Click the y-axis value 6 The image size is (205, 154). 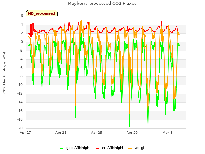pos(22,16)
